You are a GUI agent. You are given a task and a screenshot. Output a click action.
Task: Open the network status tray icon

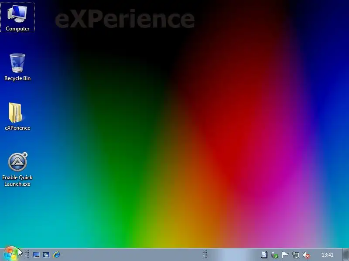pyautogui.click(x=296, y=255)
